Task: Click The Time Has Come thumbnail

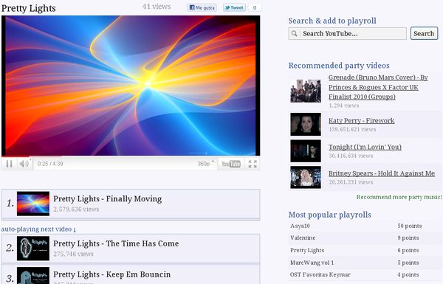Action: [33, 248]
